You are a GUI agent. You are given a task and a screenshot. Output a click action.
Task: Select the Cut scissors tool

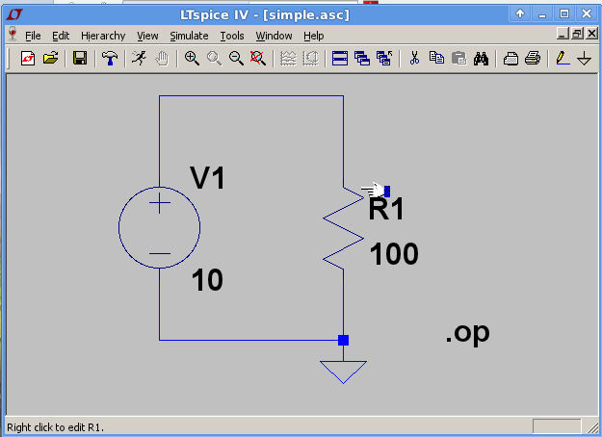click(414, 59)
